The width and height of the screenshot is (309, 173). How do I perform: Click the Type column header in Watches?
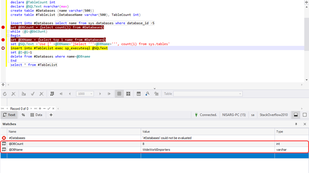click(292, 132)
